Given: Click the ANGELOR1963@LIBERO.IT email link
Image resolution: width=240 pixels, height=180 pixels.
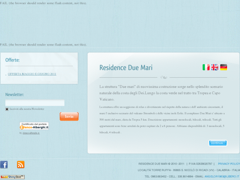Looking at the screenshot, I should pos(222,176).
